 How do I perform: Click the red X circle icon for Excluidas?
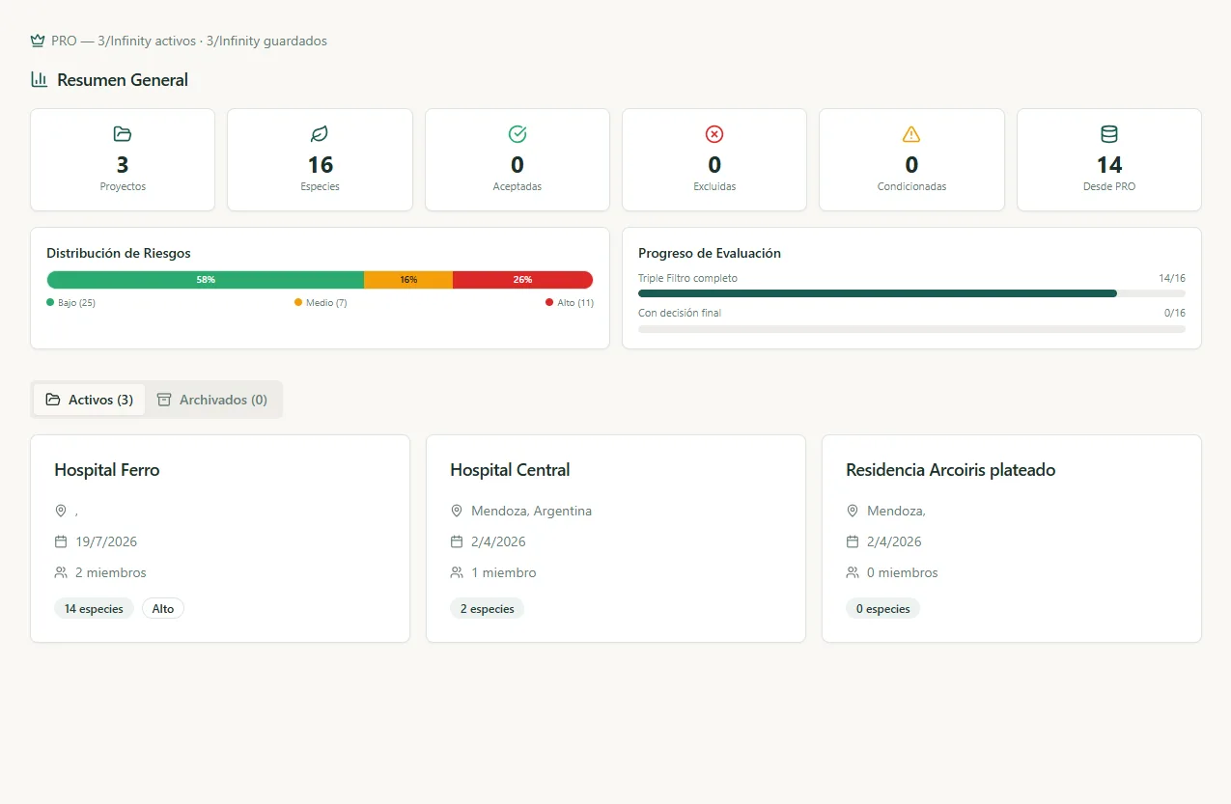pos(714,134)
